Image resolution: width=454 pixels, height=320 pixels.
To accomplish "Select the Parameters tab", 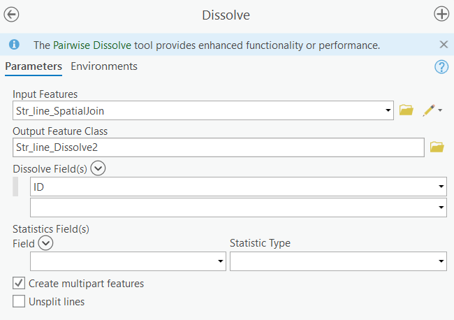I will [x=34, y=66].
